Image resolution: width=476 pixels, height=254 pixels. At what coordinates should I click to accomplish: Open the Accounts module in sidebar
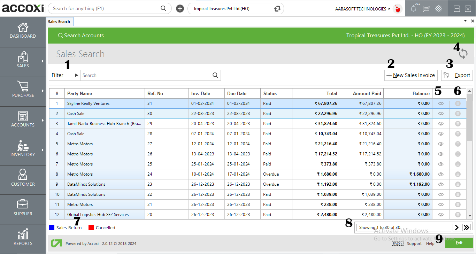(23, 120)
